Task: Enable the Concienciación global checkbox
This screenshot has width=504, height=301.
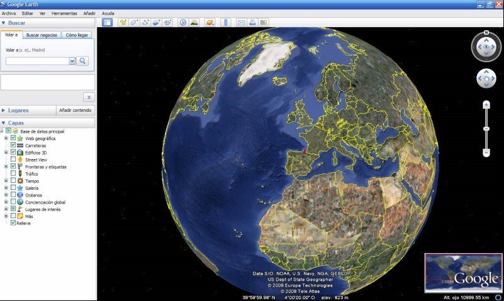Action: pyautogui.click(x=13, y=202)
